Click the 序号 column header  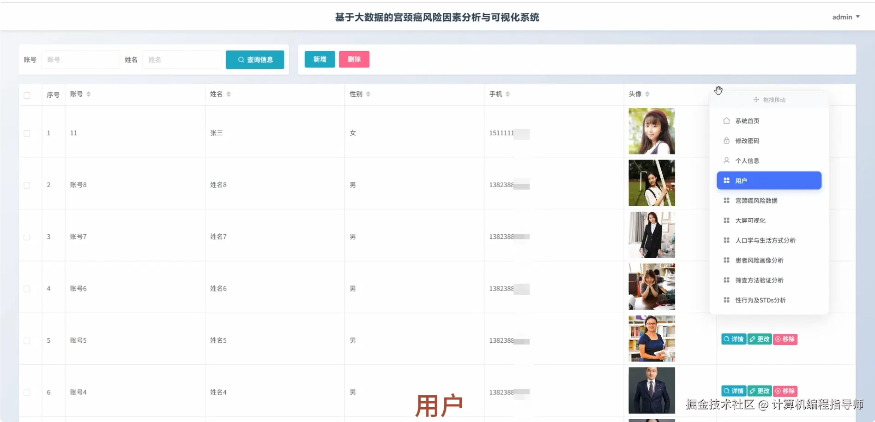click(53, 95)
